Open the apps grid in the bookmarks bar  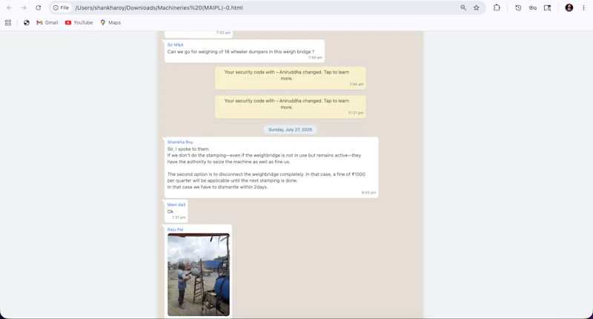[8, 23]
